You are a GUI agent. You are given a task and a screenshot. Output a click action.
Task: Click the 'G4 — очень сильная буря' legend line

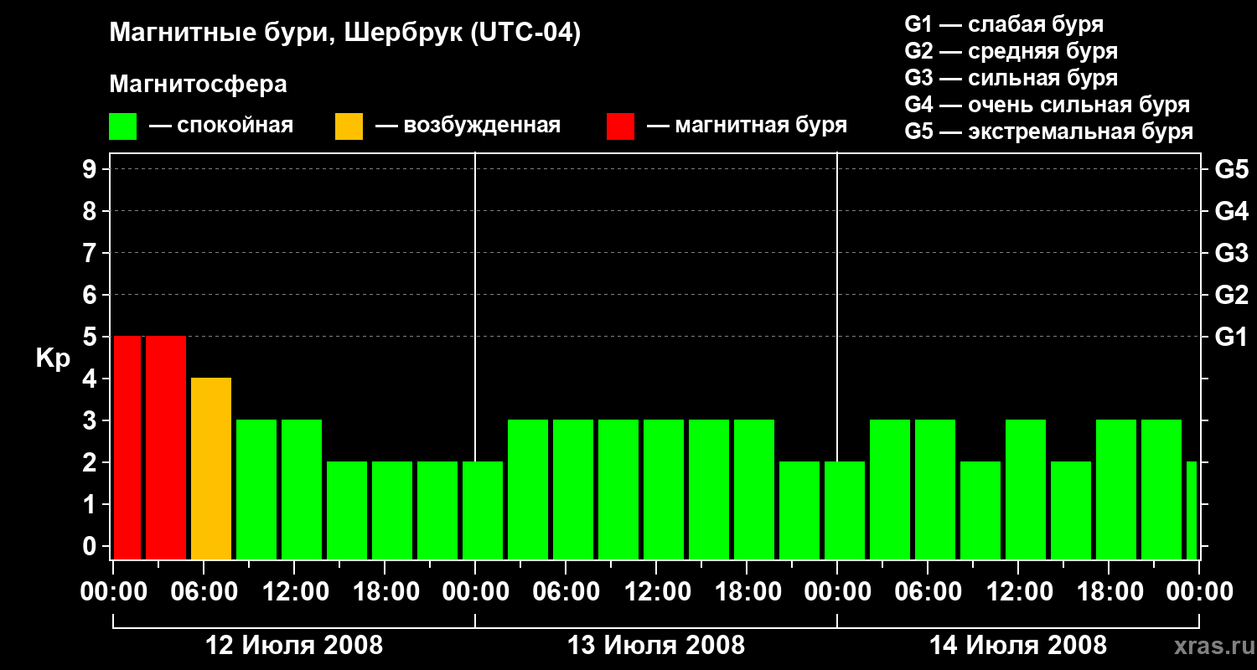(x=1047, y=105)
